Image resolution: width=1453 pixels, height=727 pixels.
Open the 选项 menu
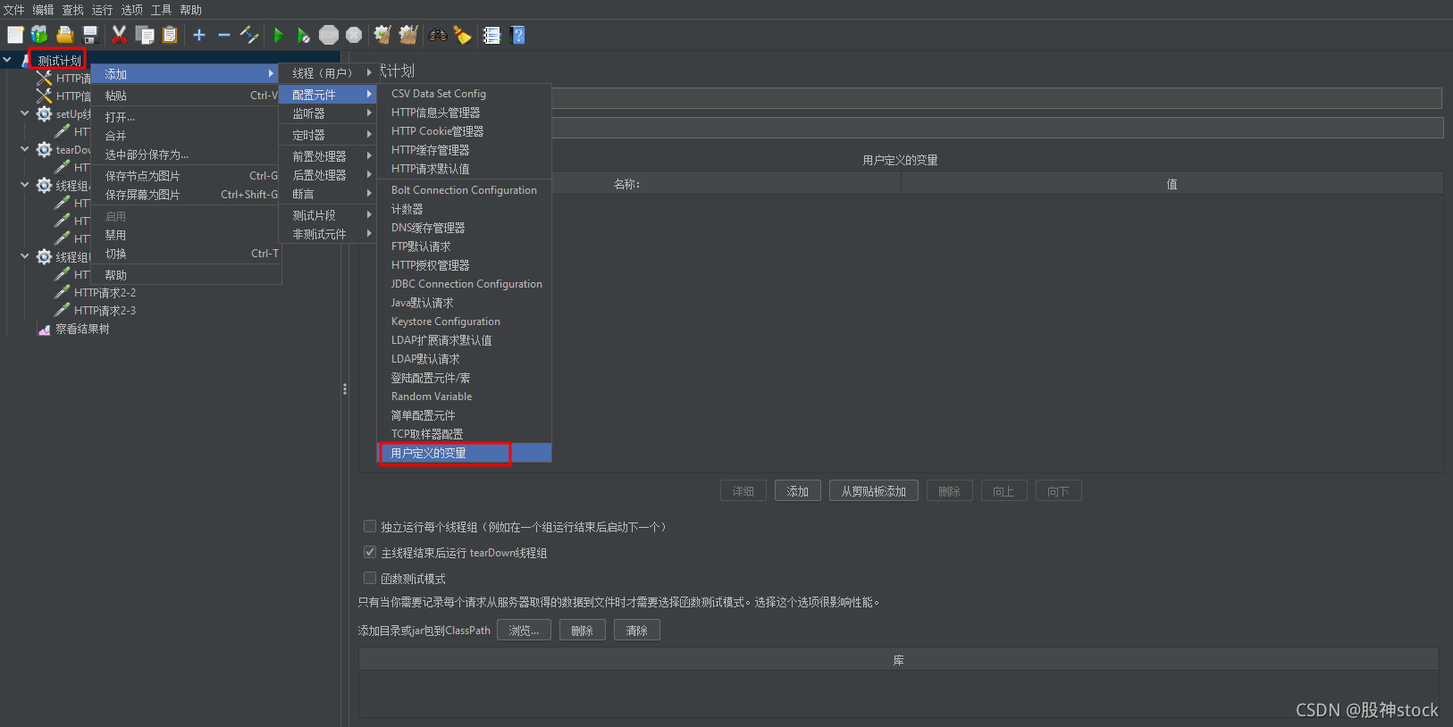[131, 10]
